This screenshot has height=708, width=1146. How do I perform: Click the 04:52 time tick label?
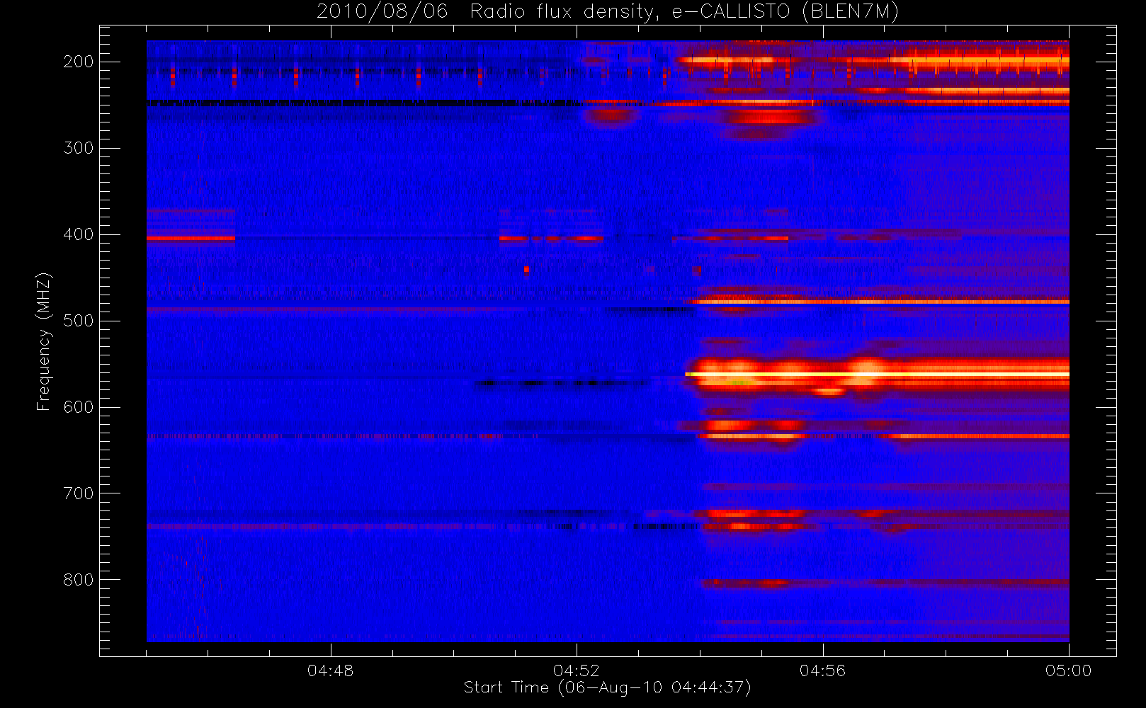pyautogui.click(x=577, y=670)
